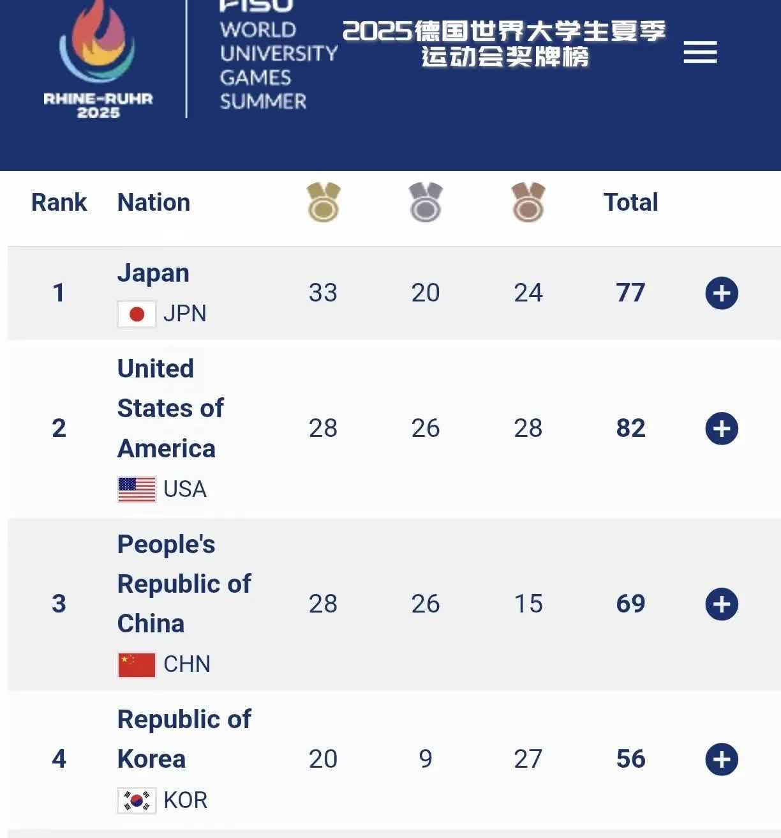The width and height of the screenshot is (781, 838).
Task: Click the Nation column header
Action: [154, 202]
